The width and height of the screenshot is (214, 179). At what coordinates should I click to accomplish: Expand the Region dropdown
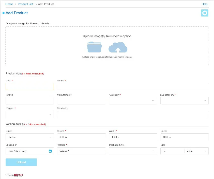tap(30, 114)
